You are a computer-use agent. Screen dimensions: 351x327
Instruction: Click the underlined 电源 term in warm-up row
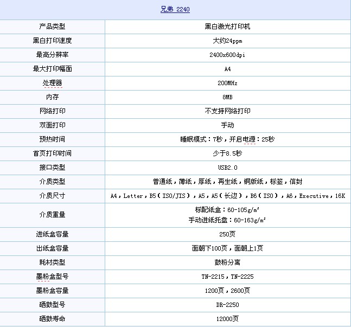pyautogui.click(x=249, y=139)
